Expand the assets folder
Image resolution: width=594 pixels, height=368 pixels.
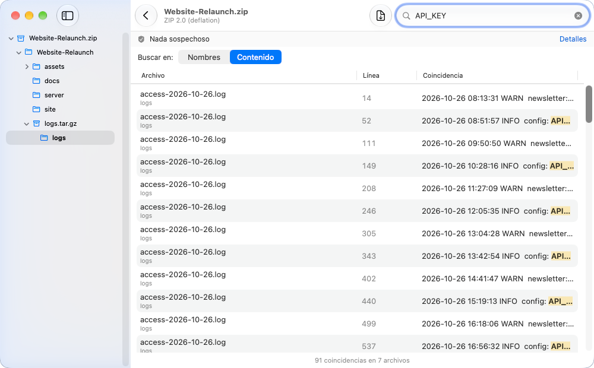point(27,66)
